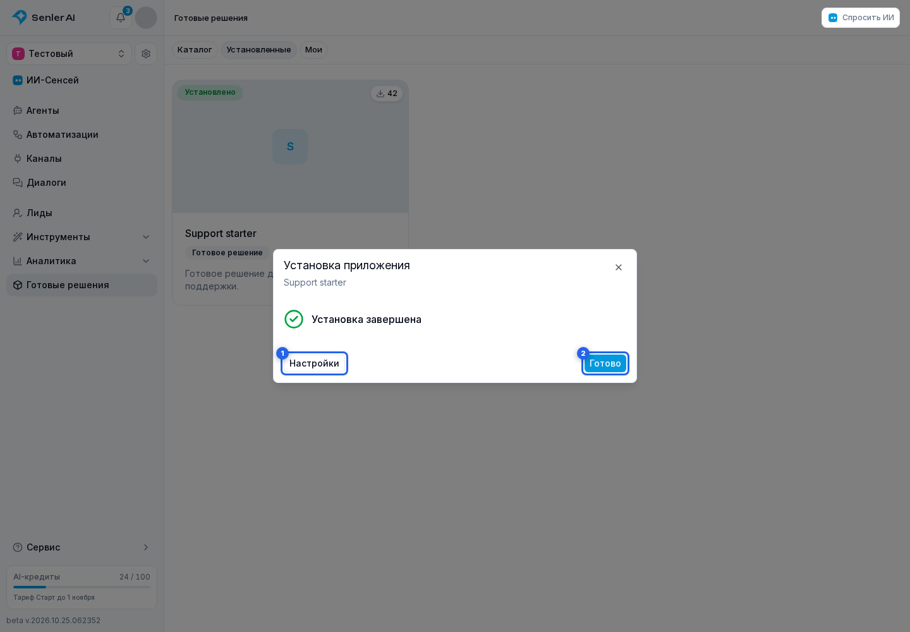Click the Сервис help circle icon
Image resolution: width=910 pixels, height=632 pixels.
pos(18,547)
